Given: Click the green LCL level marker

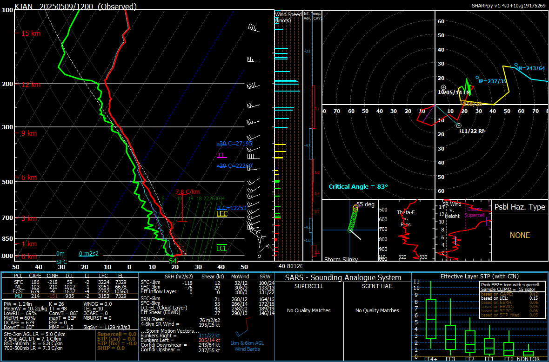Looking at the screenshot, I should [221, 248].
